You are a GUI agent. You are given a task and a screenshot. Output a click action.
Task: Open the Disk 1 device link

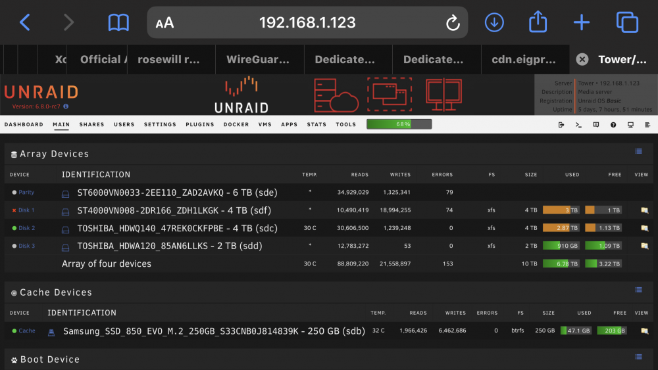coord(26,210)
